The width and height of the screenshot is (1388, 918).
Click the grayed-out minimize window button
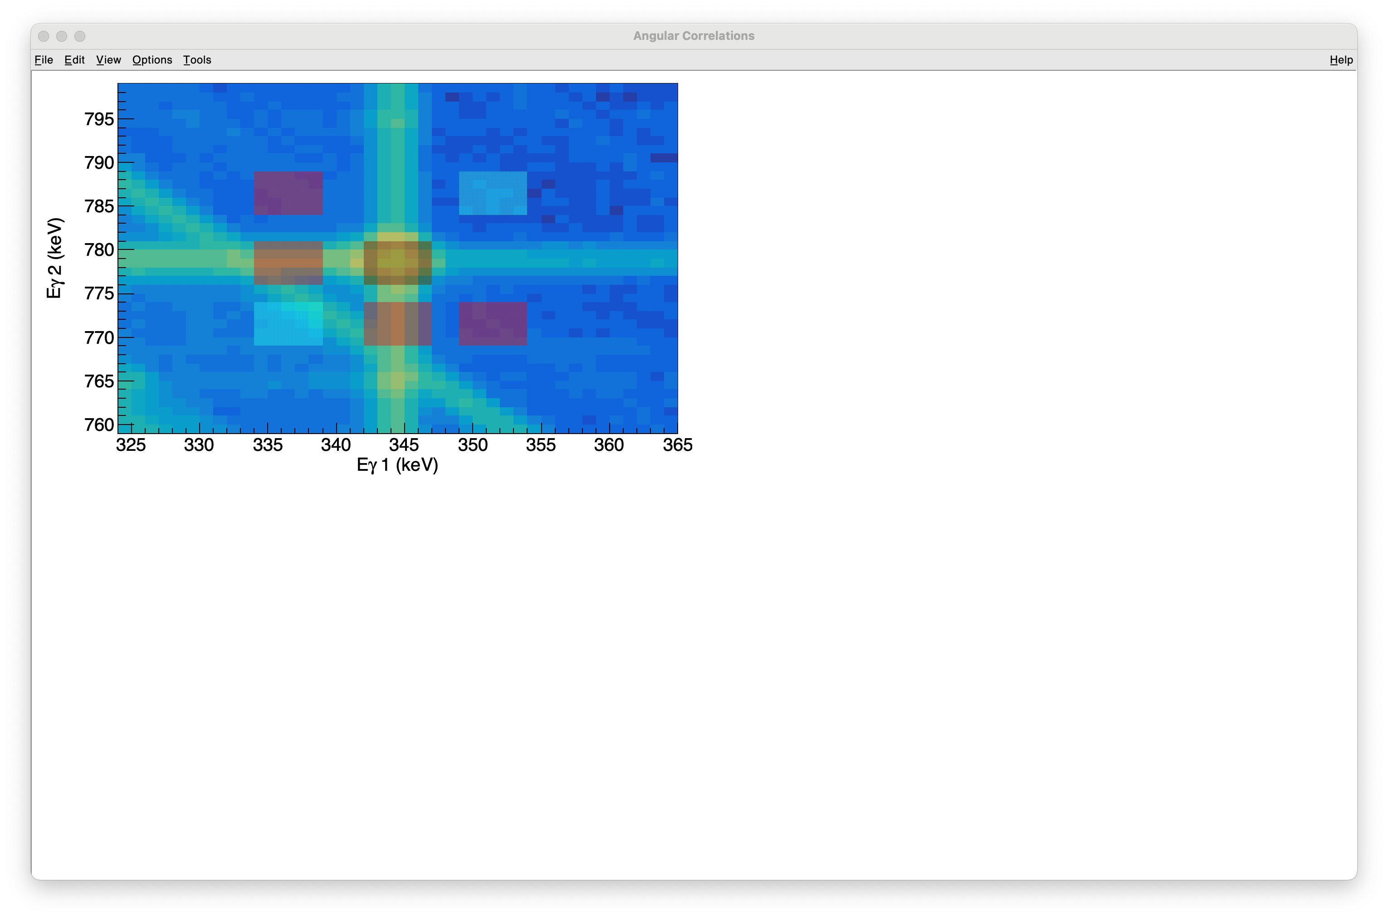coord(62,36)
